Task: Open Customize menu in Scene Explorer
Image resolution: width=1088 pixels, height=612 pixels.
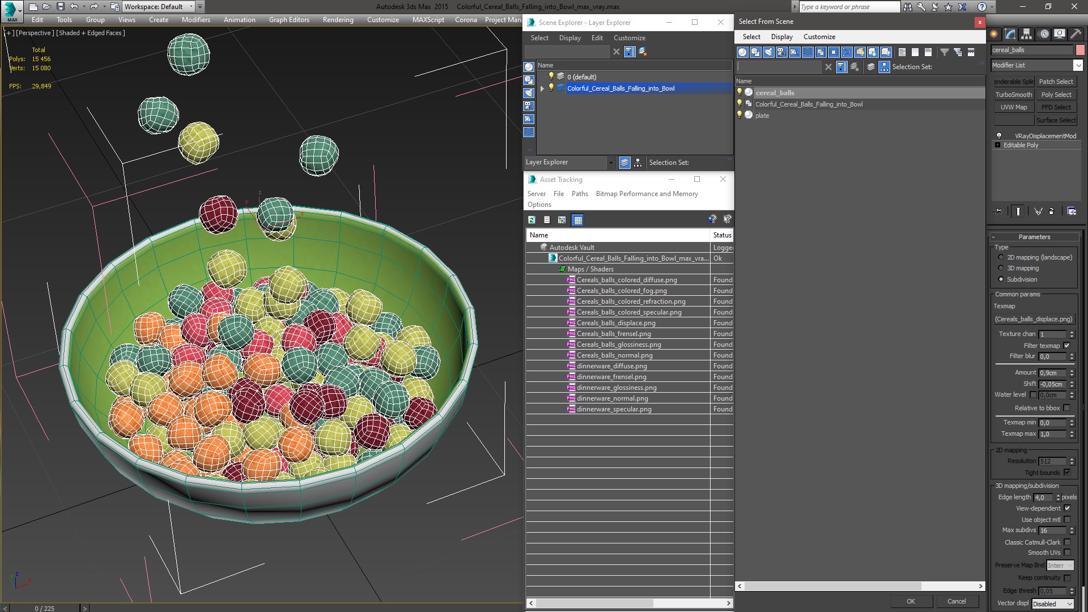Action: pos(629,38)
